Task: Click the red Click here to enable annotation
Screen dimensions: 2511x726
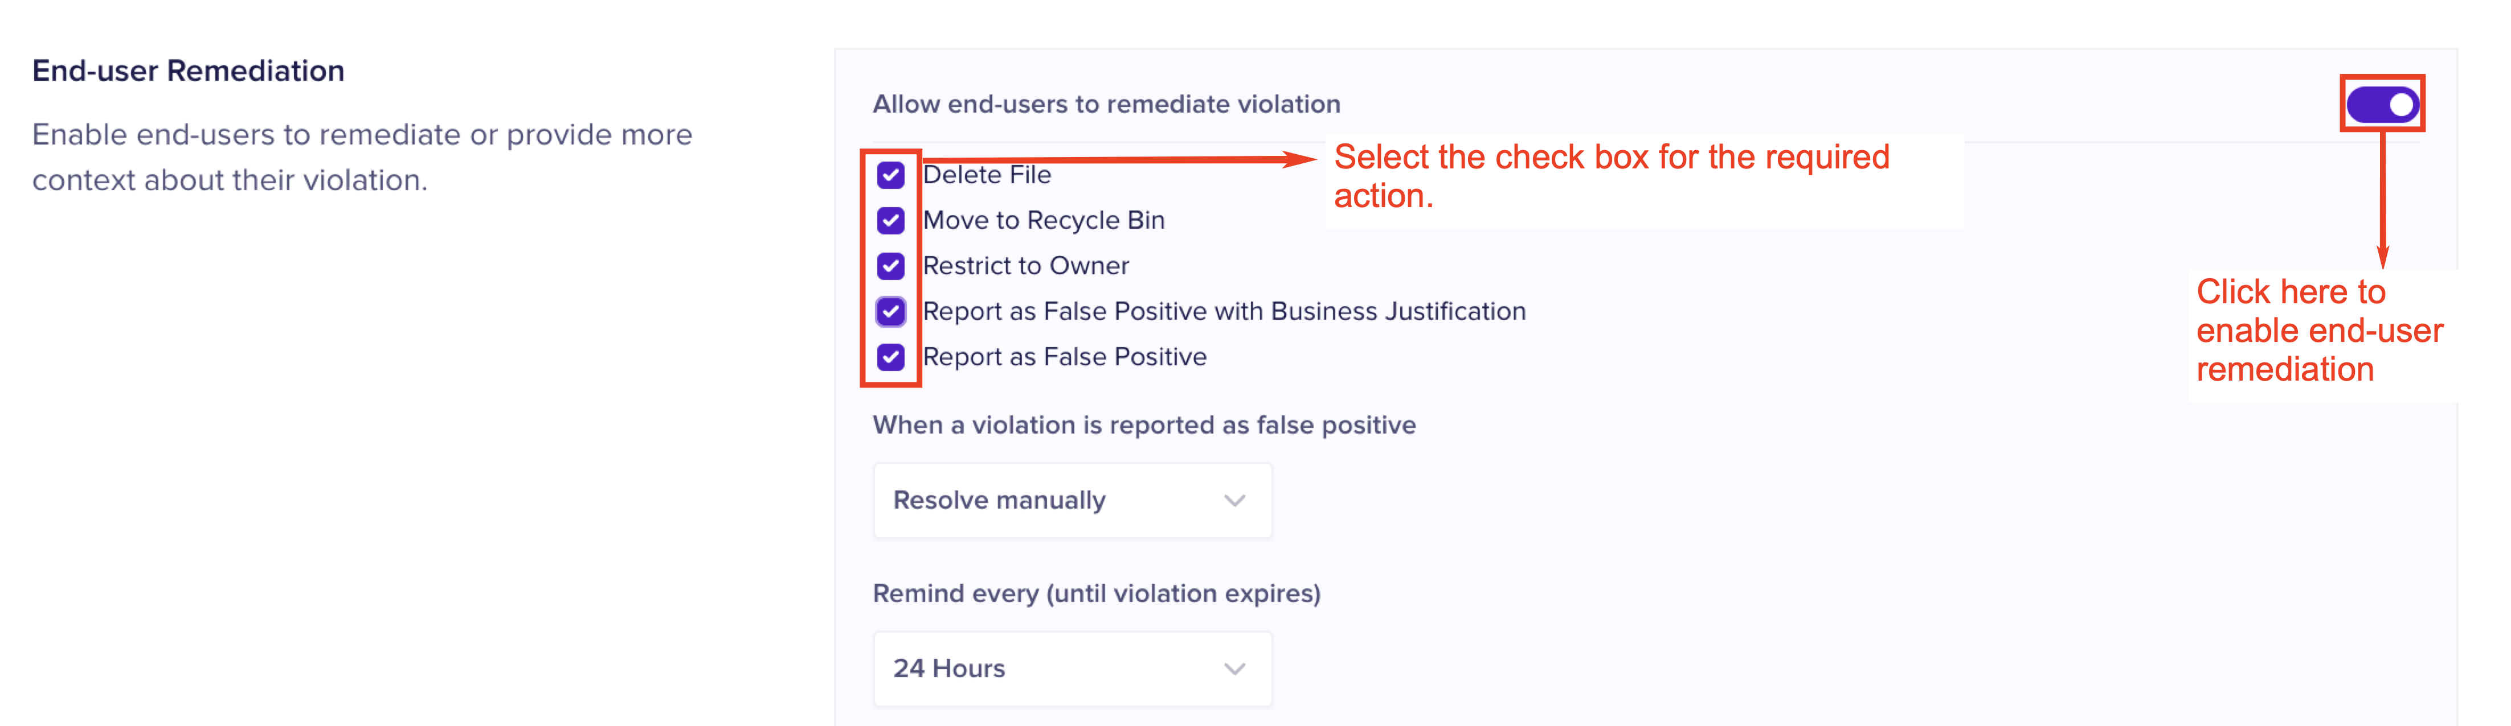Action: 2318,331
